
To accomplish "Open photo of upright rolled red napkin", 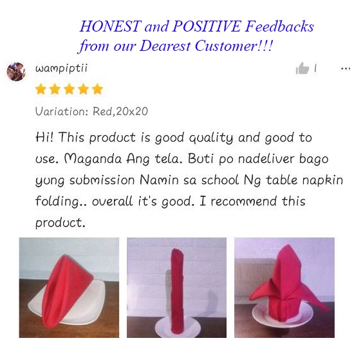I will click(176, 288).
